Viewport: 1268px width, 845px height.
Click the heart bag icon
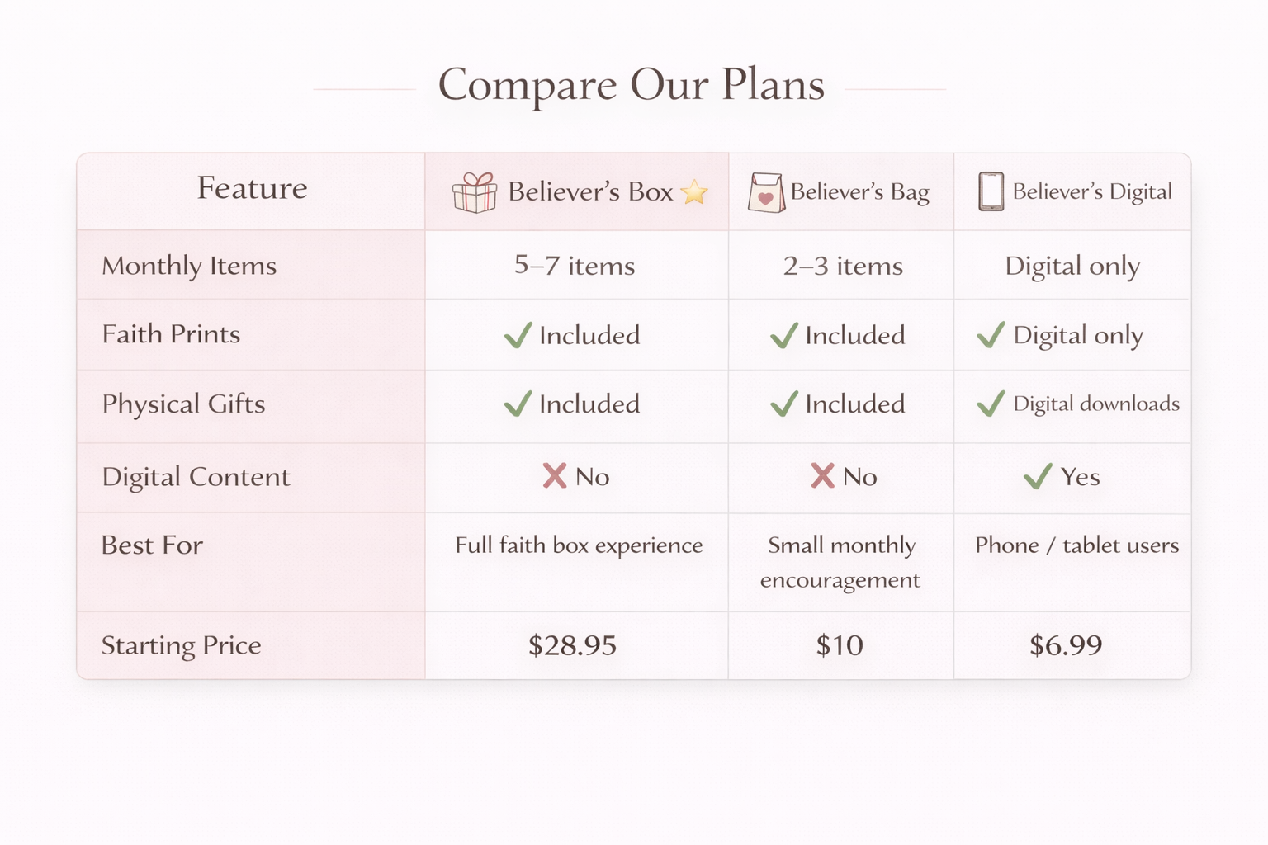click(x=766, y=193)
